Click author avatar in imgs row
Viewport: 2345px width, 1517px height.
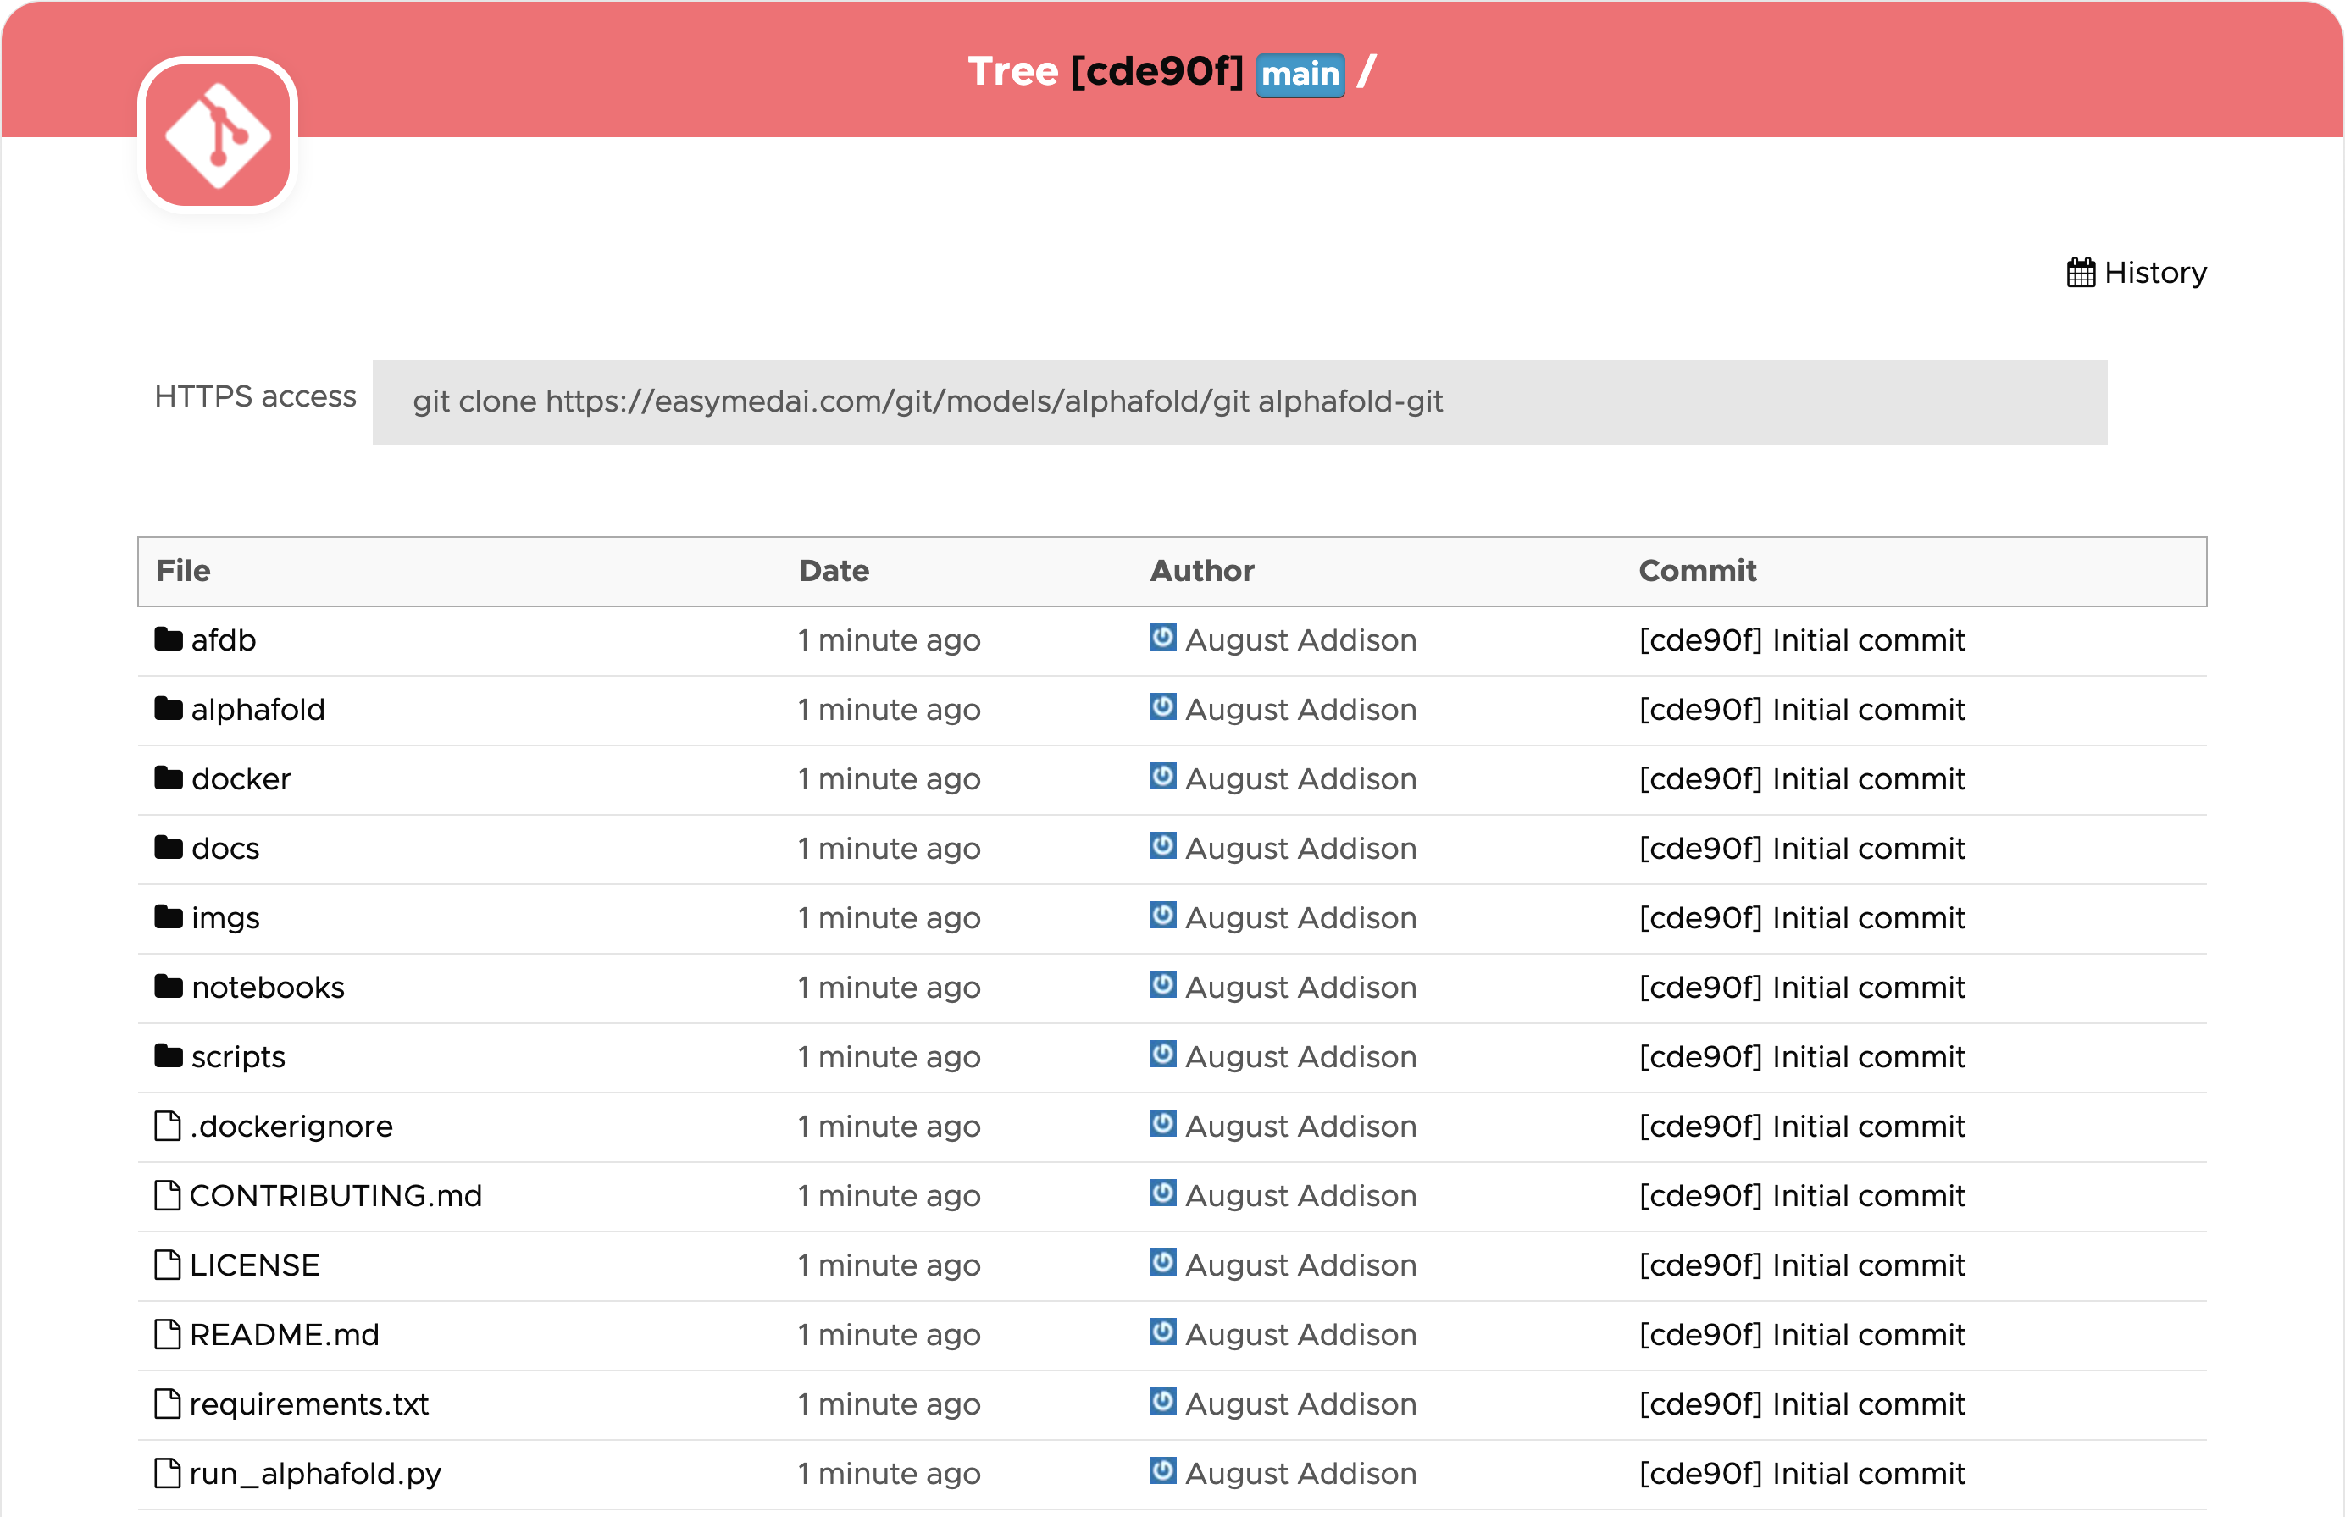click(x=1162, y=915)
